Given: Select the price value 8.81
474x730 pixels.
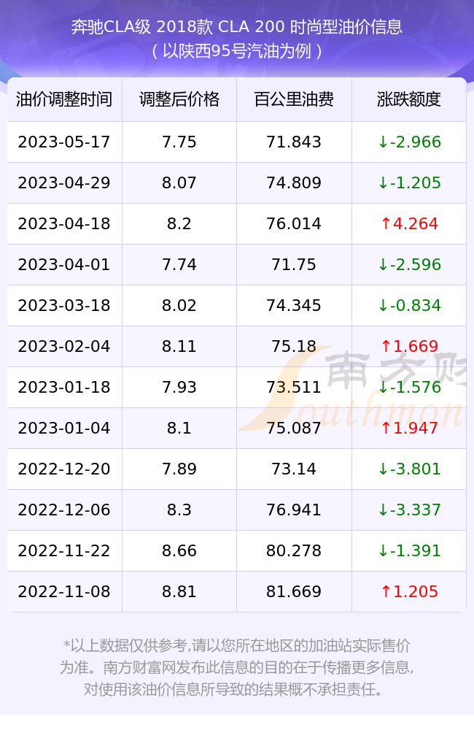Looking at the screenshot, I should pos(179,592).
